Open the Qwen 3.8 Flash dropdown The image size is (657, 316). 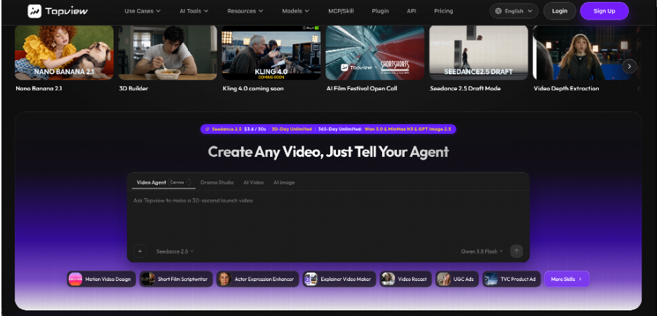[482, 252]
